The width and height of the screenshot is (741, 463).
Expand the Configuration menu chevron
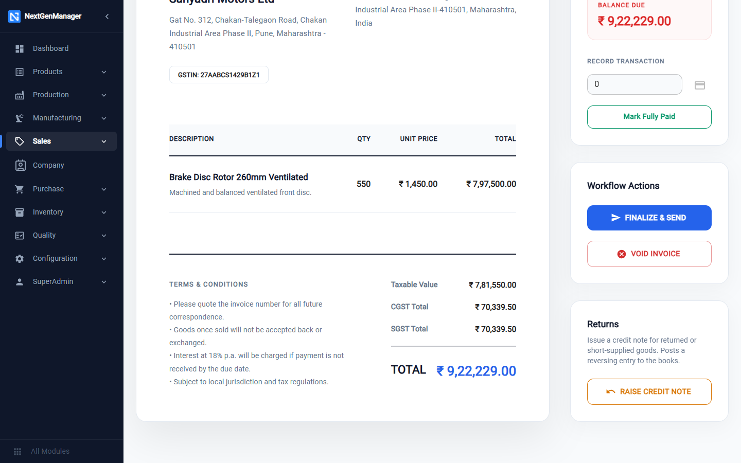(104, 258)
